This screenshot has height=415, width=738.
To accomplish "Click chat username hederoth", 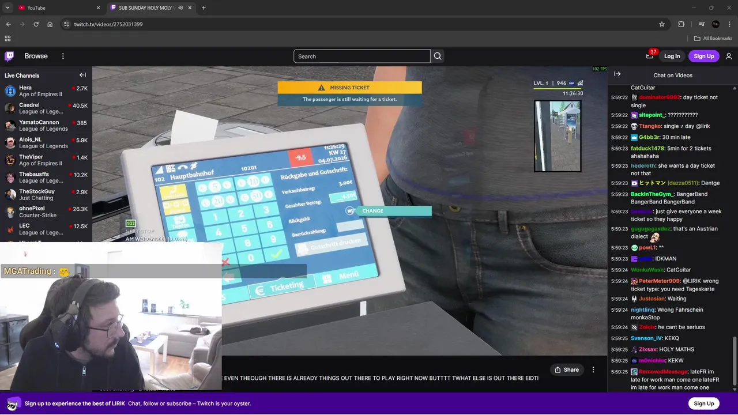I will tap(643, 165).
